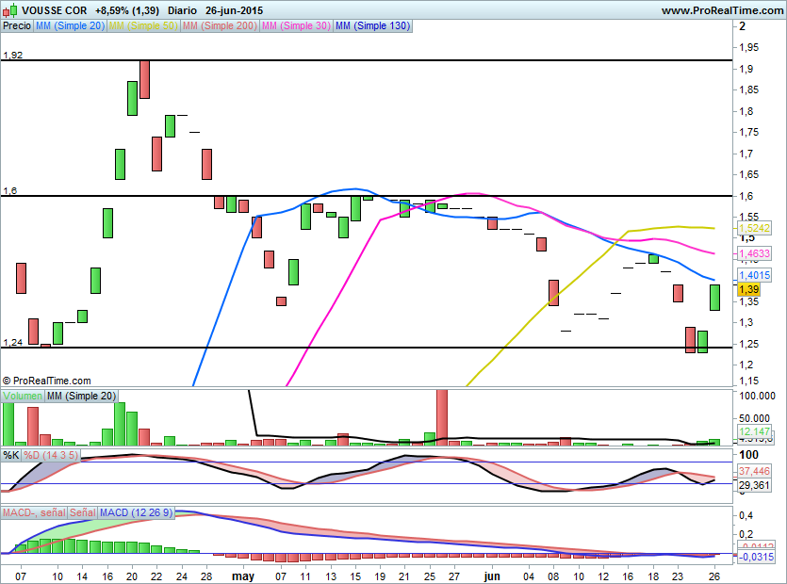Click the current price tag 1,39
Viewport: 787px width, 584px height.
[x=749, y=289]
